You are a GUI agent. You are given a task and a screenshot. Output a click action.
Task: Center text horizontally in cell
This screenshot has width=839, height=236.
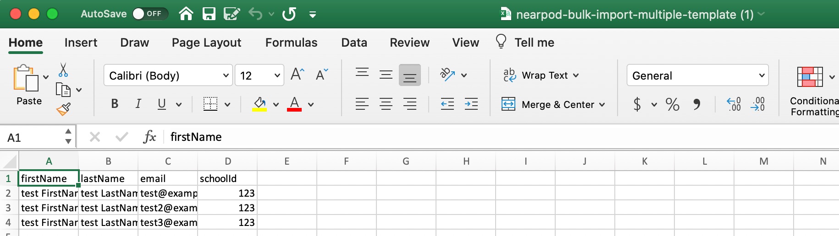coord(386,104)
